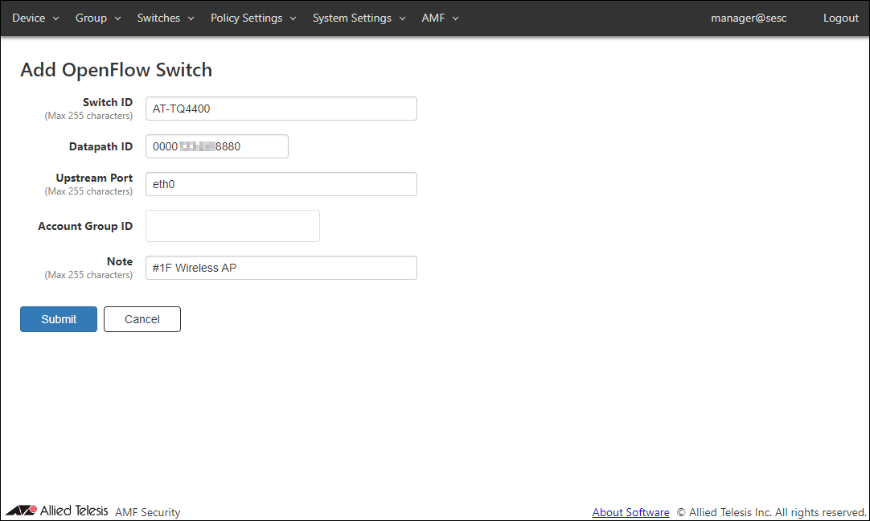Click the empty Account Group ID field
Viewport: 870px width, 521px height.
click(x=232, y=226)
